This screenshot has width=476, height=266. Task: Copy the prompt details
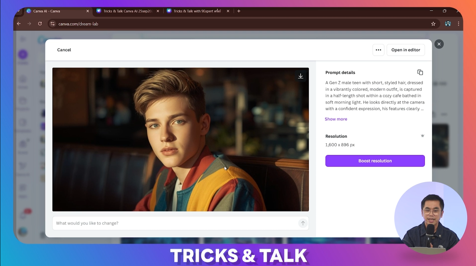420,72
